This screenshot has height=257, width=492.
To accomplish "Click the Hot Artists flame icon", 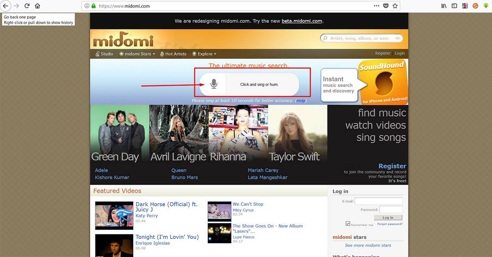I will (x=162, y=54).
